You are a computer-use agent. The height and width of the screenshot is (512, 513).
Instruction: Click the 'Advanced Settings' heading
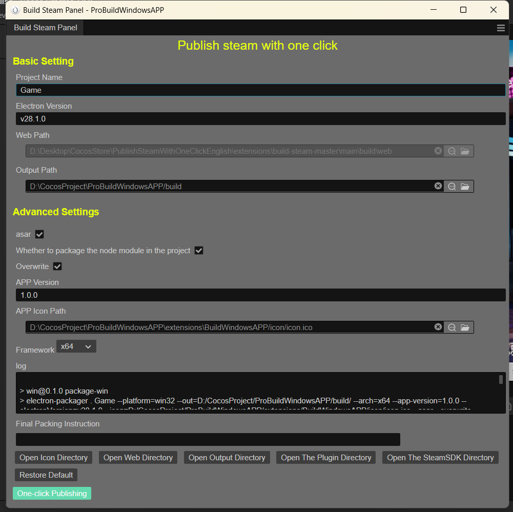(56, 212)
